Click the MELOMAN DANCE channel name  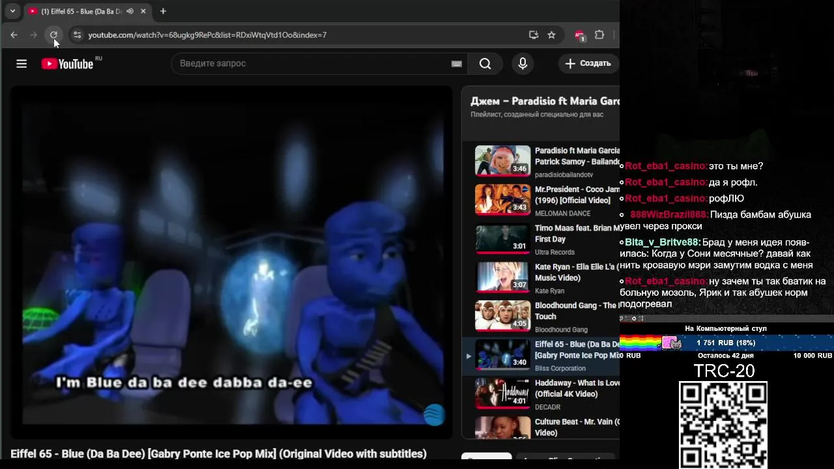point(563,214)
